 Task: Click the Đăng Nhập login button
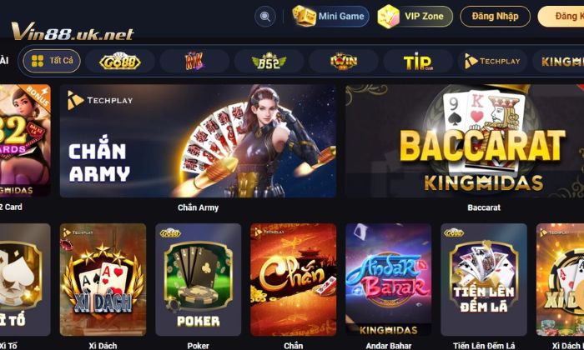click(495, 17)
